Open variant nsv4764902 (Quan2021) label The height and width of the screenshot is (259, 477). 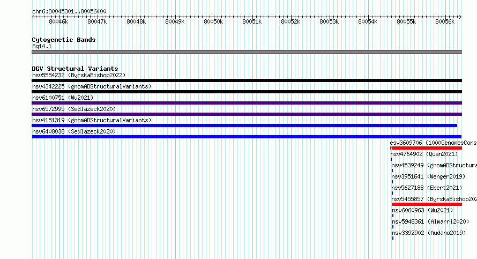[x=424, y=154]
